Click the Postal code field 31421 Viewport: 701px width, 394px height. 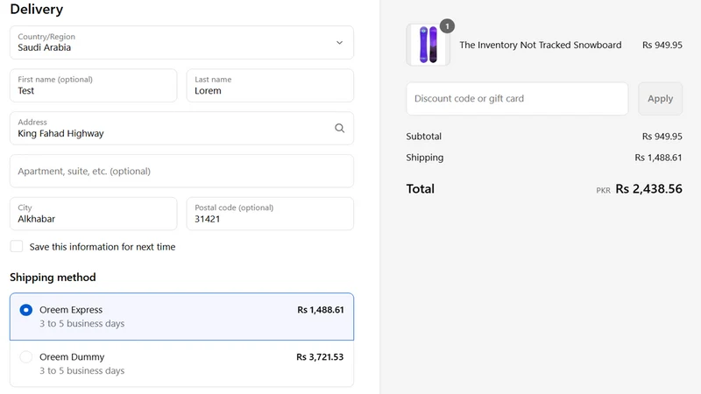pos(270,214)
